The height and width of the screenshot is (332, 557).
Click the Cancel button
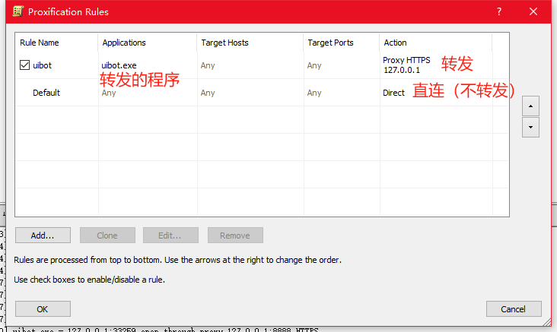point(514,308)
